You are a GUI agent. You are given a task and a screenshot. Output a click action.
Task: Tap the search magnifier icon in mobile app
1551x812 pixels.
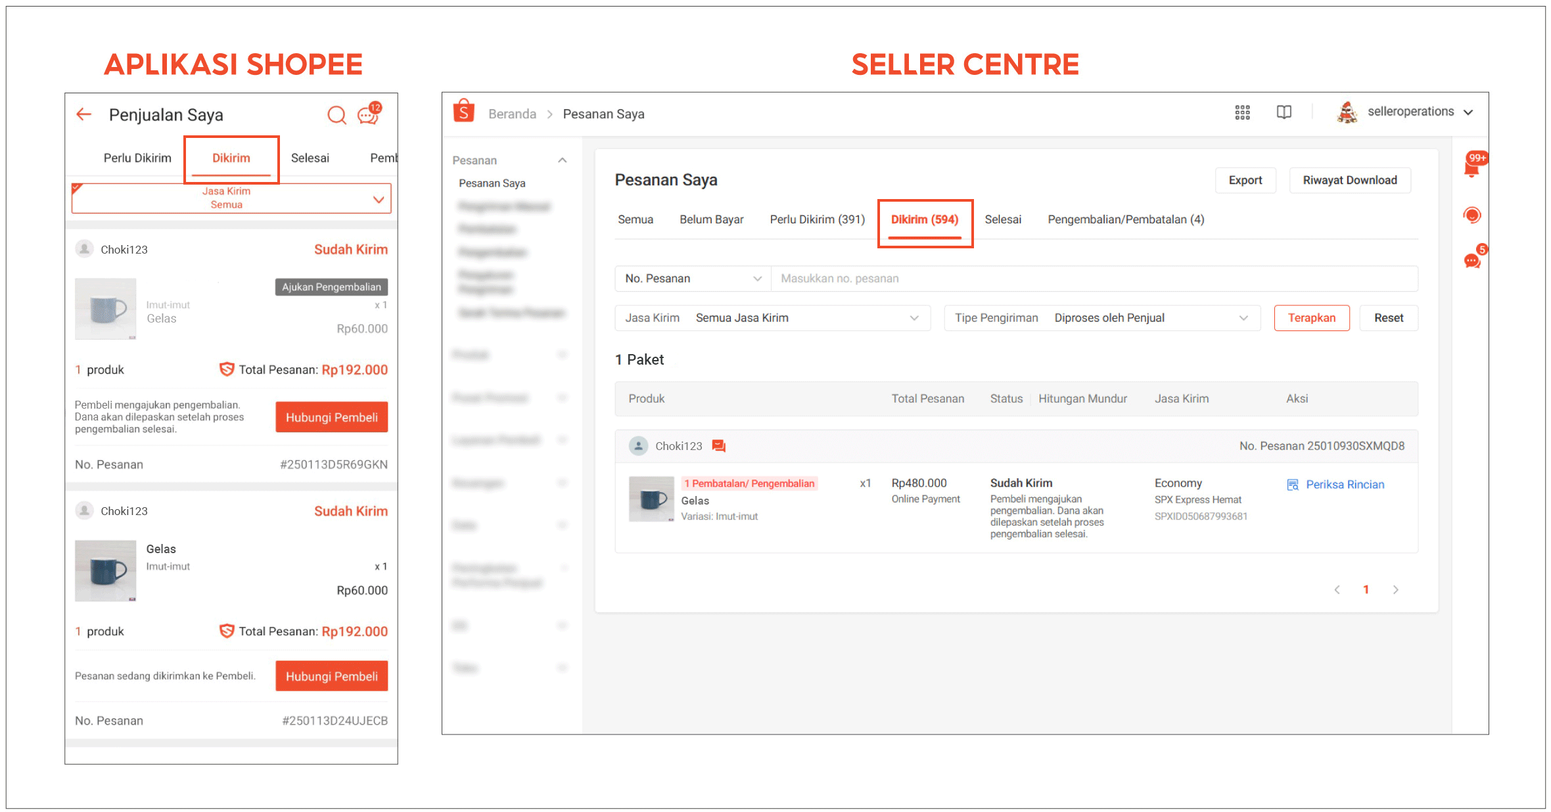point(336,115)
